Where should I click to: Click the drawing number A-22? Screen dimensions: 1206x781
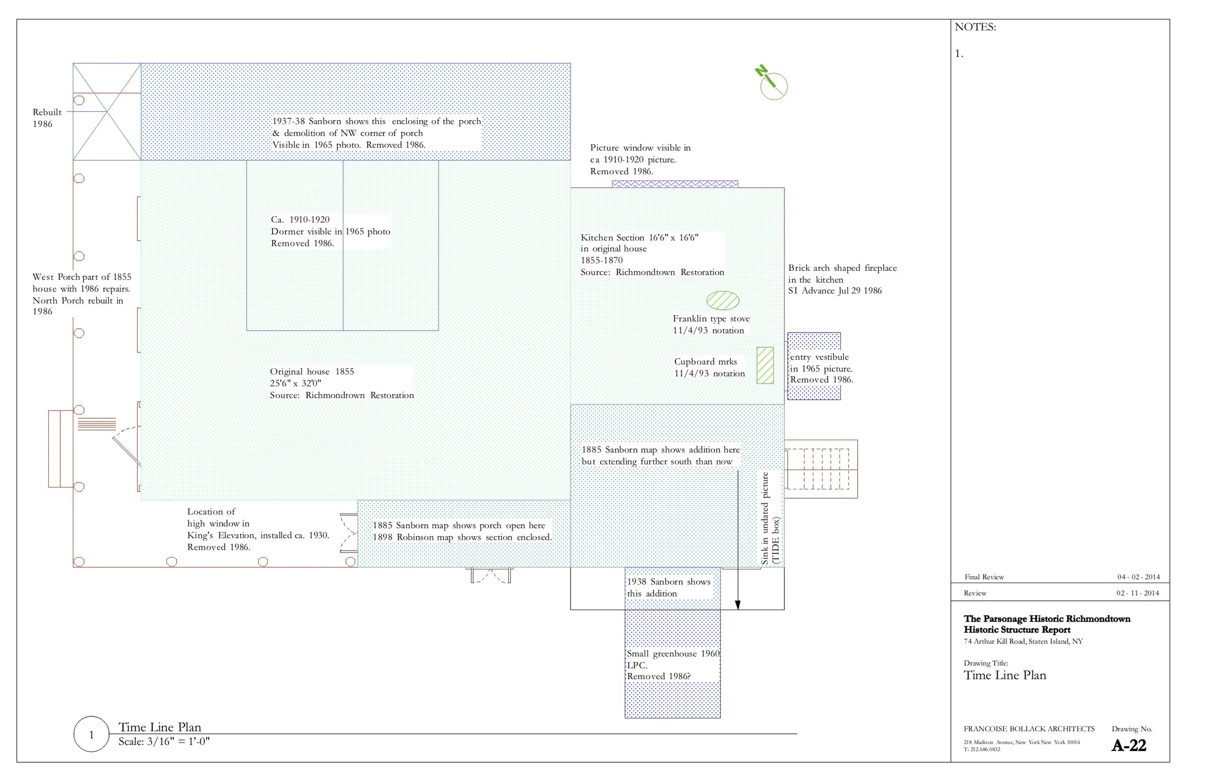click(1128, 745)
